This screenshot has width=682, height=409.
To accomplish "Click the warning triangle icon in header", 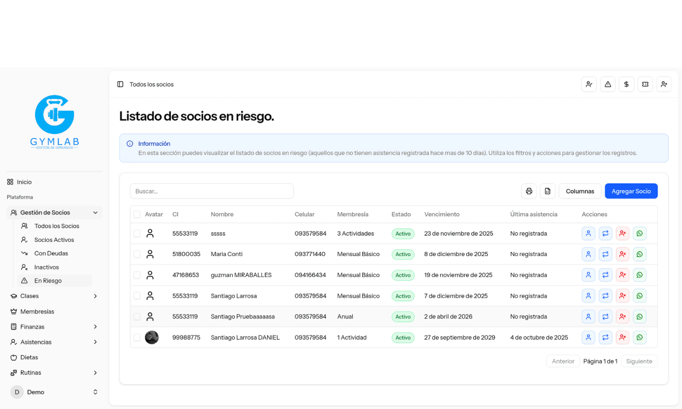I will (608, 84).
